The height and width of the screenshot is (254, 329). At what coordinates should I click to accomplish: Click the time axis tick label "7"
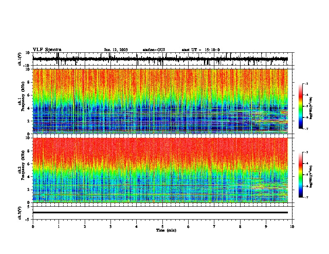point(214,227)
